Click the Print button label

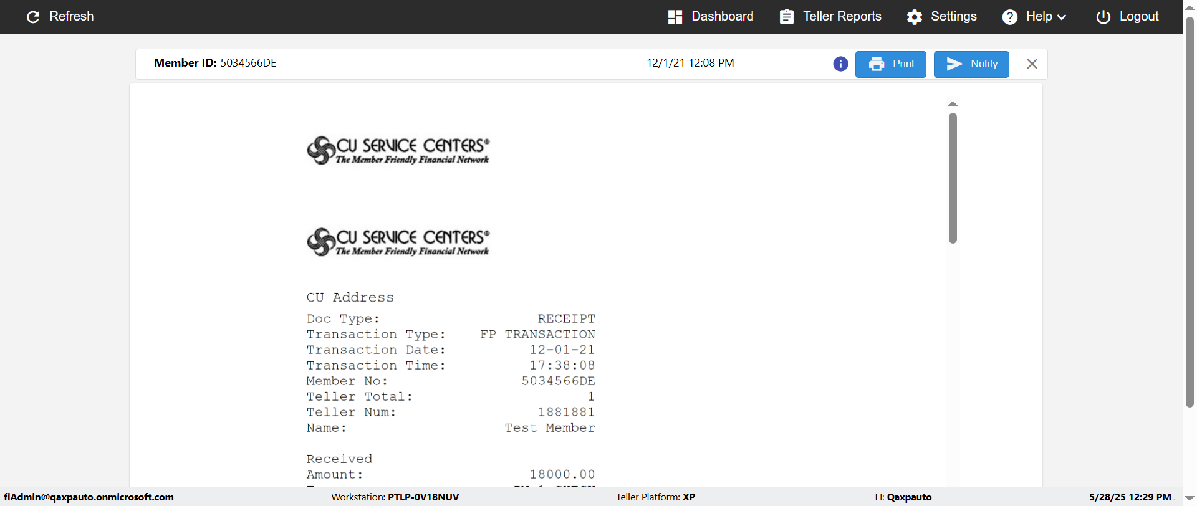pyautogui.click(x=903, y=64)
